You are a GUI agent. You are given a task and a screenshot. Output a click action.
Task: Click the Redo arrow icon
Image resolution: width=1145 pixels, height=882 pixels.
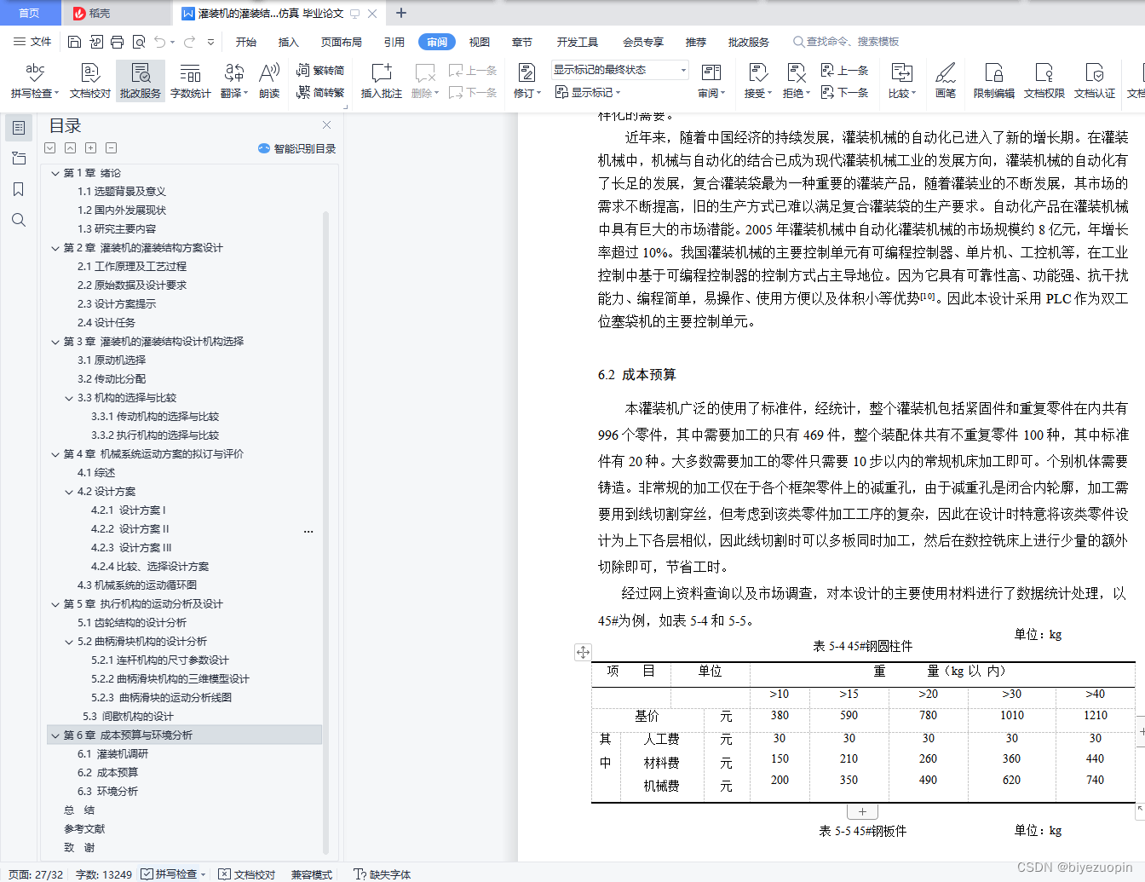click(x=189, y=42)
